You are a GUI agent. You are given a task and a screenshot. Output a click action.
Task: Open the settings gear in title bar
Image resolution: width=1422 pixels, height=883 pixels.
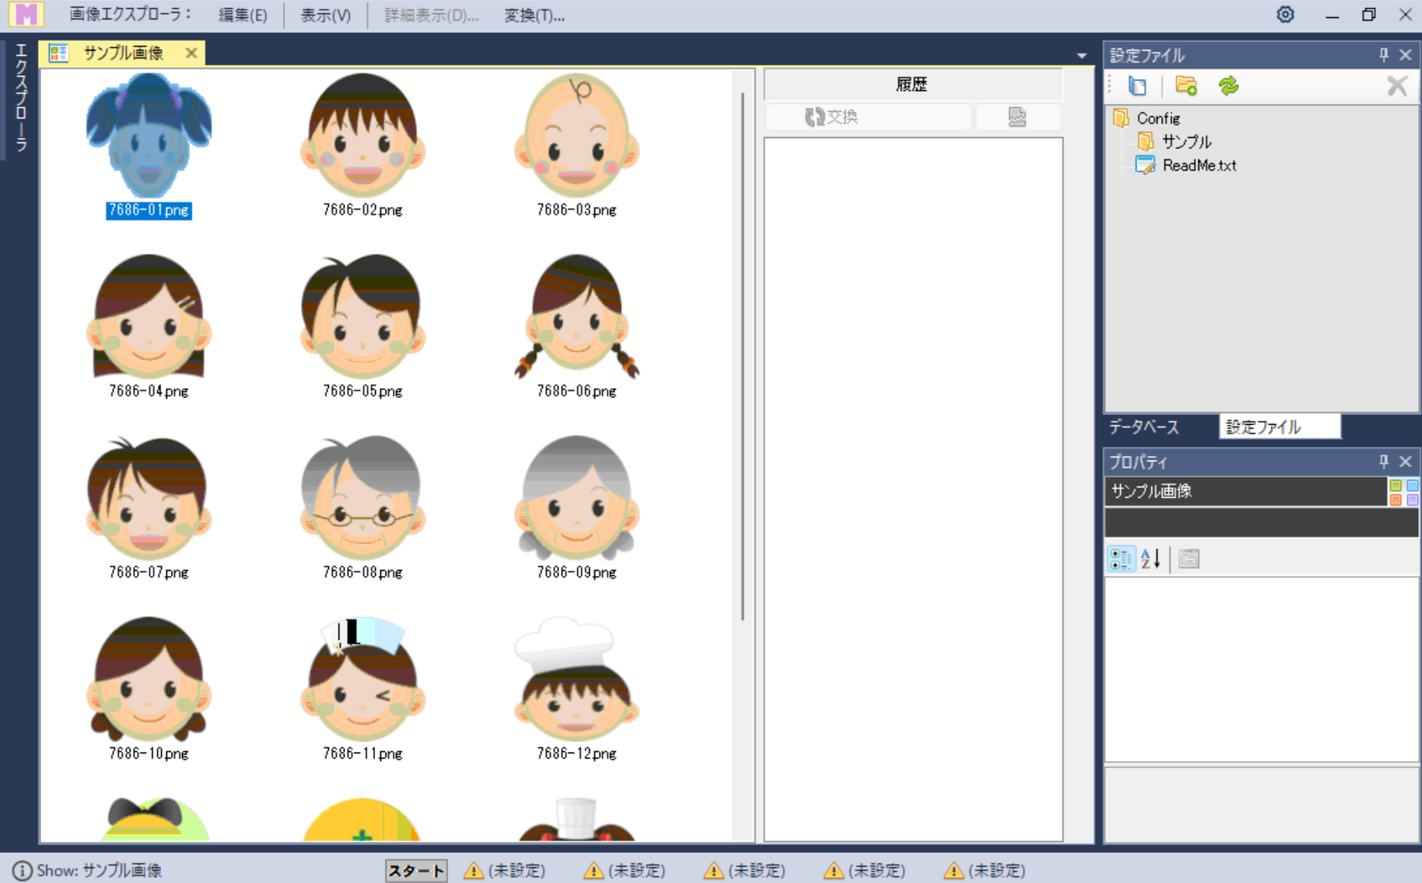pyautogui.click(x=1285, y=14)
